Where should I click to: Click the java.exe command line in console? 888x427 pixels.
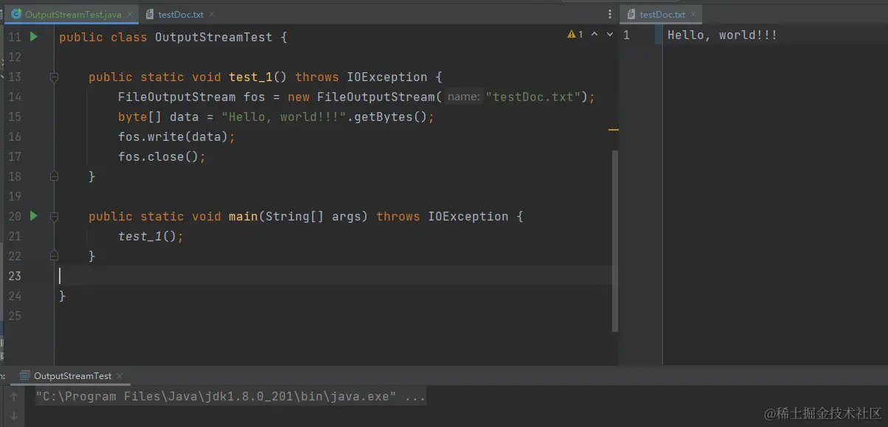pos(230,397)
